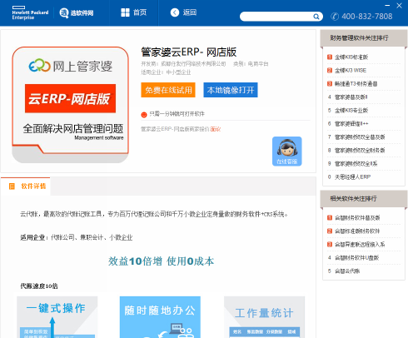
Task: Open finance ranking entry number 4
Action: 351,97
